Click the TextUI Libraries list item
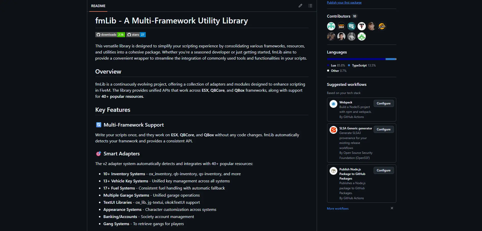The width and height of the screenshot is (482, 231). click(x=152, y=202)
